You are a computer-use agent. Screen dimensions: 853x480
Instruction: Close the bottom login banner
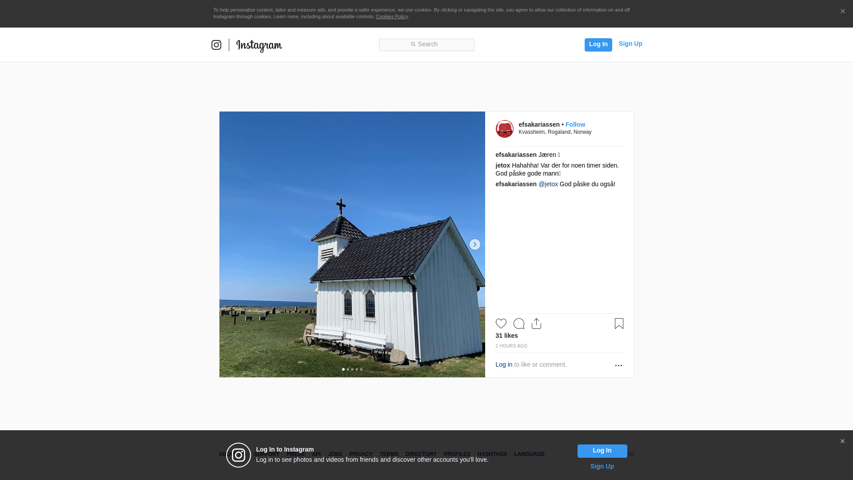tap(842, 441)
